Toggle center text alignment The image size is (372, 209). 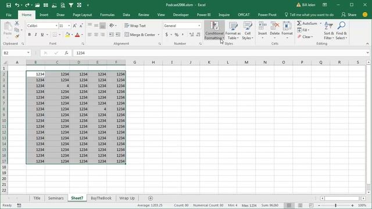tap(96, 35)
